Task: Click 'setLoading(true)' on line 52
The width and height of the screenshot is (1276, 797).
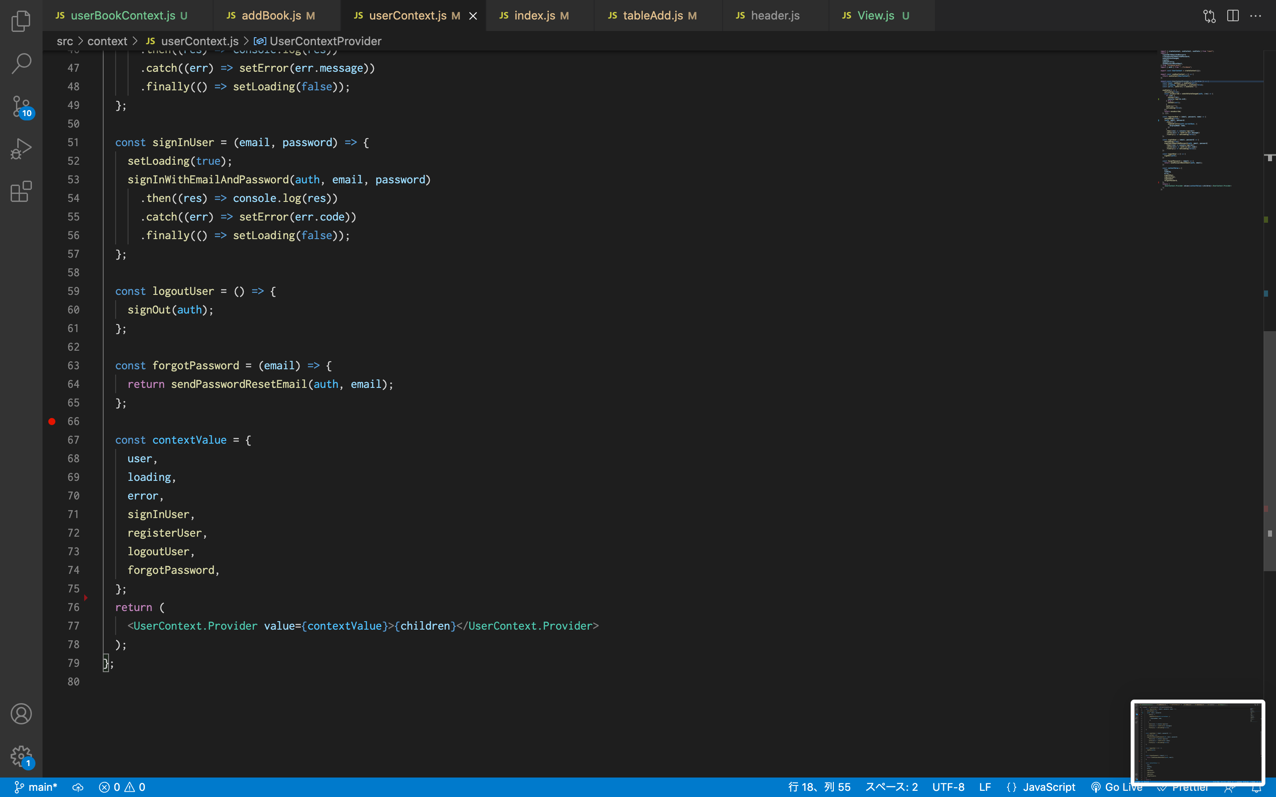Action: [x=177, y=161]
